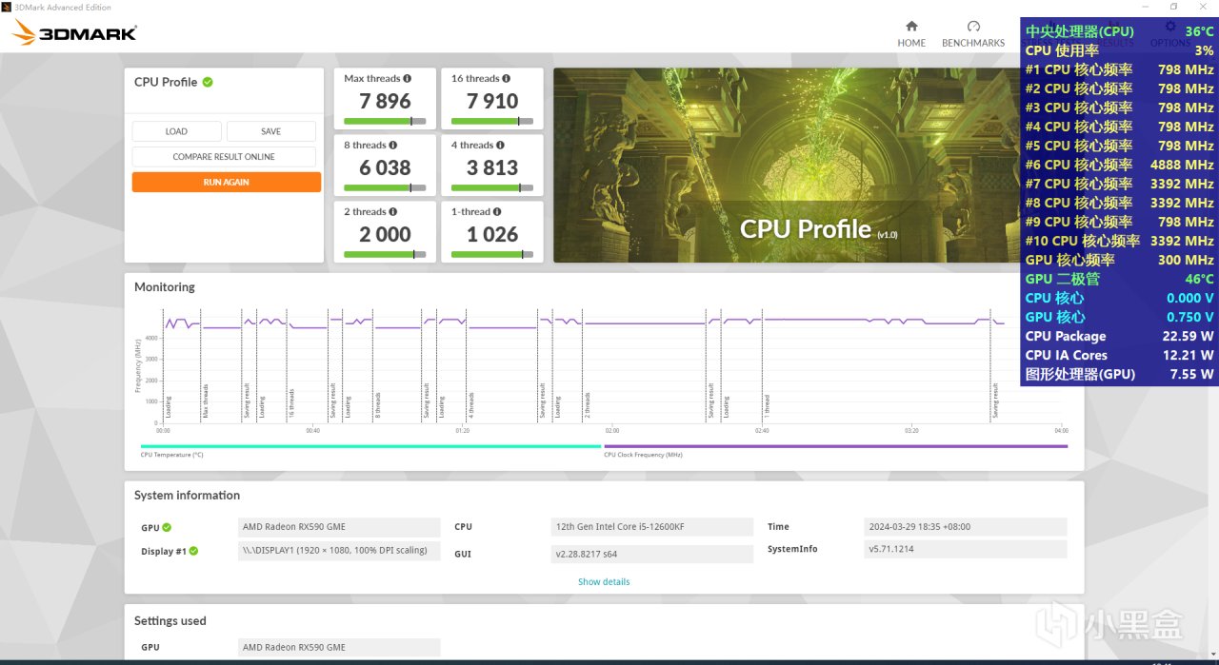Click the Monitoring section heading

click(165, 287)
